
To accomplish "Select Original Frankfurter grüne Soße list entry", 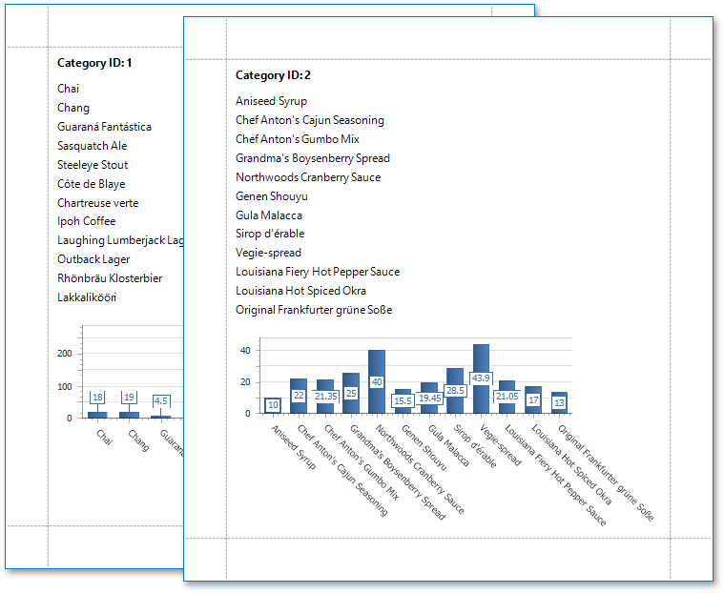I will tap(314, 310).
